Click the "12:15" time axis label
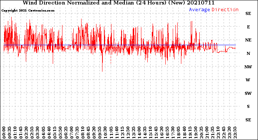Image resolution: width=258 pixels, height=140 pixels. (x=122, y=133)
